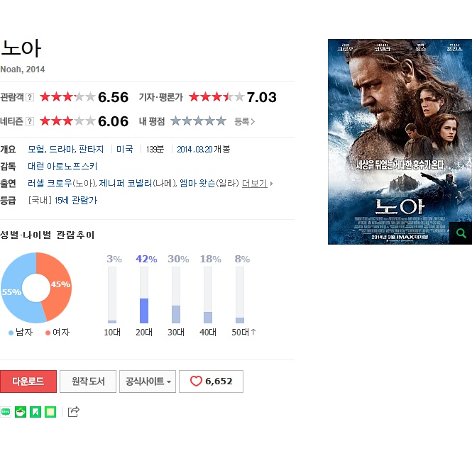Like the movie using the heart button
This screenshot has width=472, height=463.
tap(211, 381)
